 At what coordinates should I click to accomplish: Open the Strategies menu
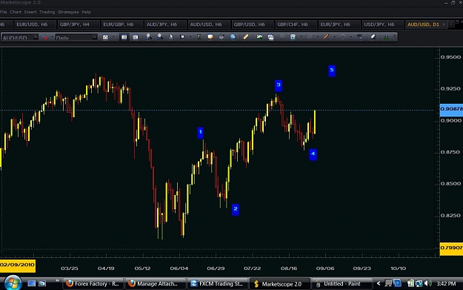[x=68, y=12]
